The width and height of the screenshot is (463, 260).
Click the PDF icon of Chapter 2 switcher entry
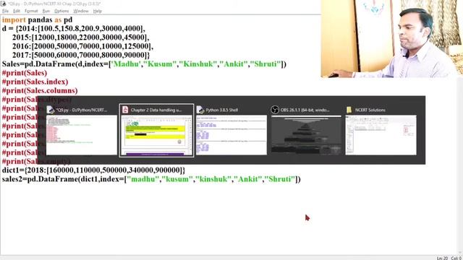[125, 110]
